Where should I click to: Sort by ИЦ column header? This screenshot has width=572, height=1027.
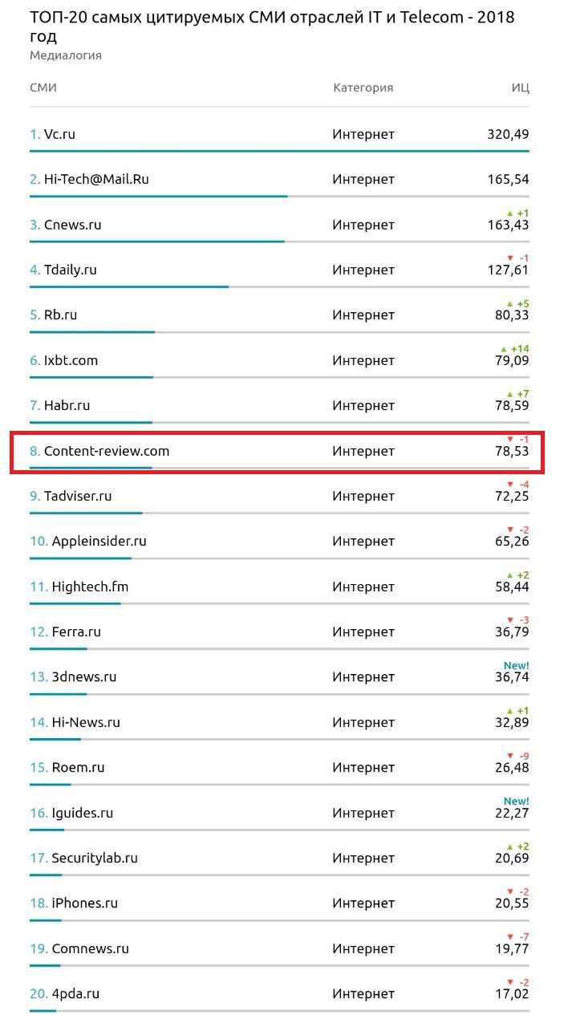(520, 87)
